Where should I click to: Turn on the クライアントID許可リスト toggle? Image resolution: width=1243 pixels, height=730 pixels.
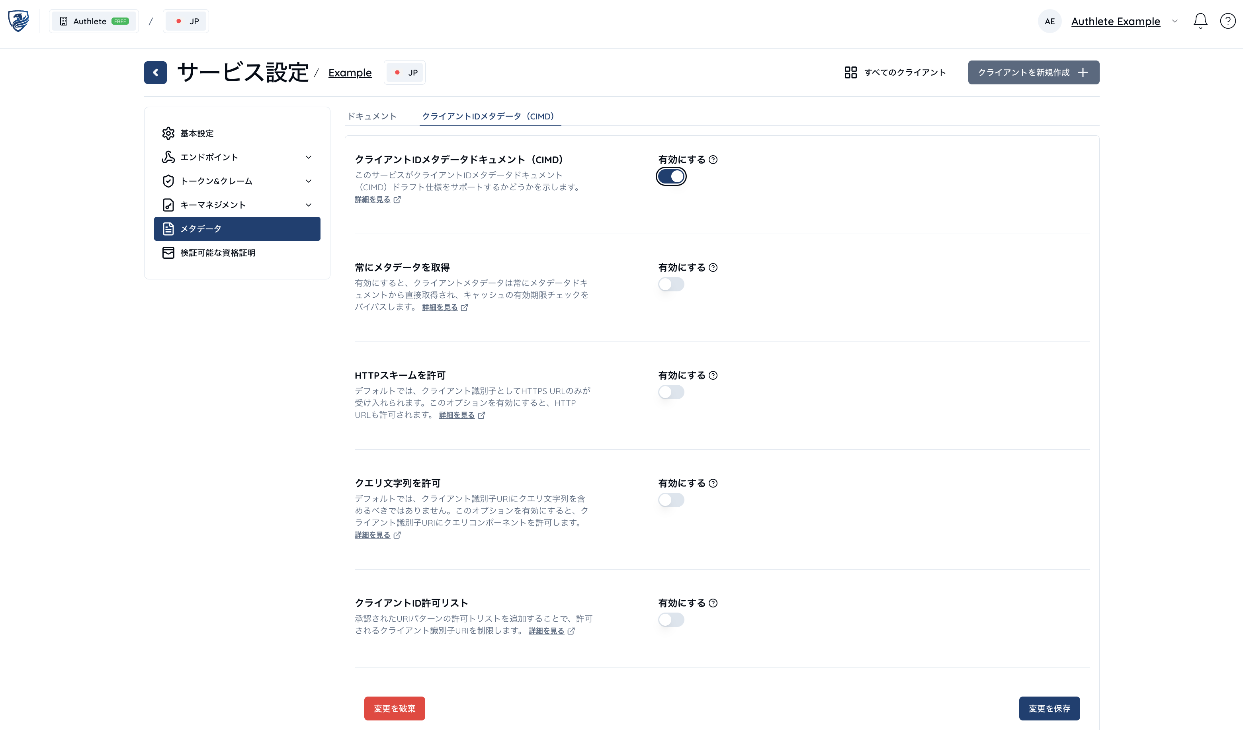(671, 619)
